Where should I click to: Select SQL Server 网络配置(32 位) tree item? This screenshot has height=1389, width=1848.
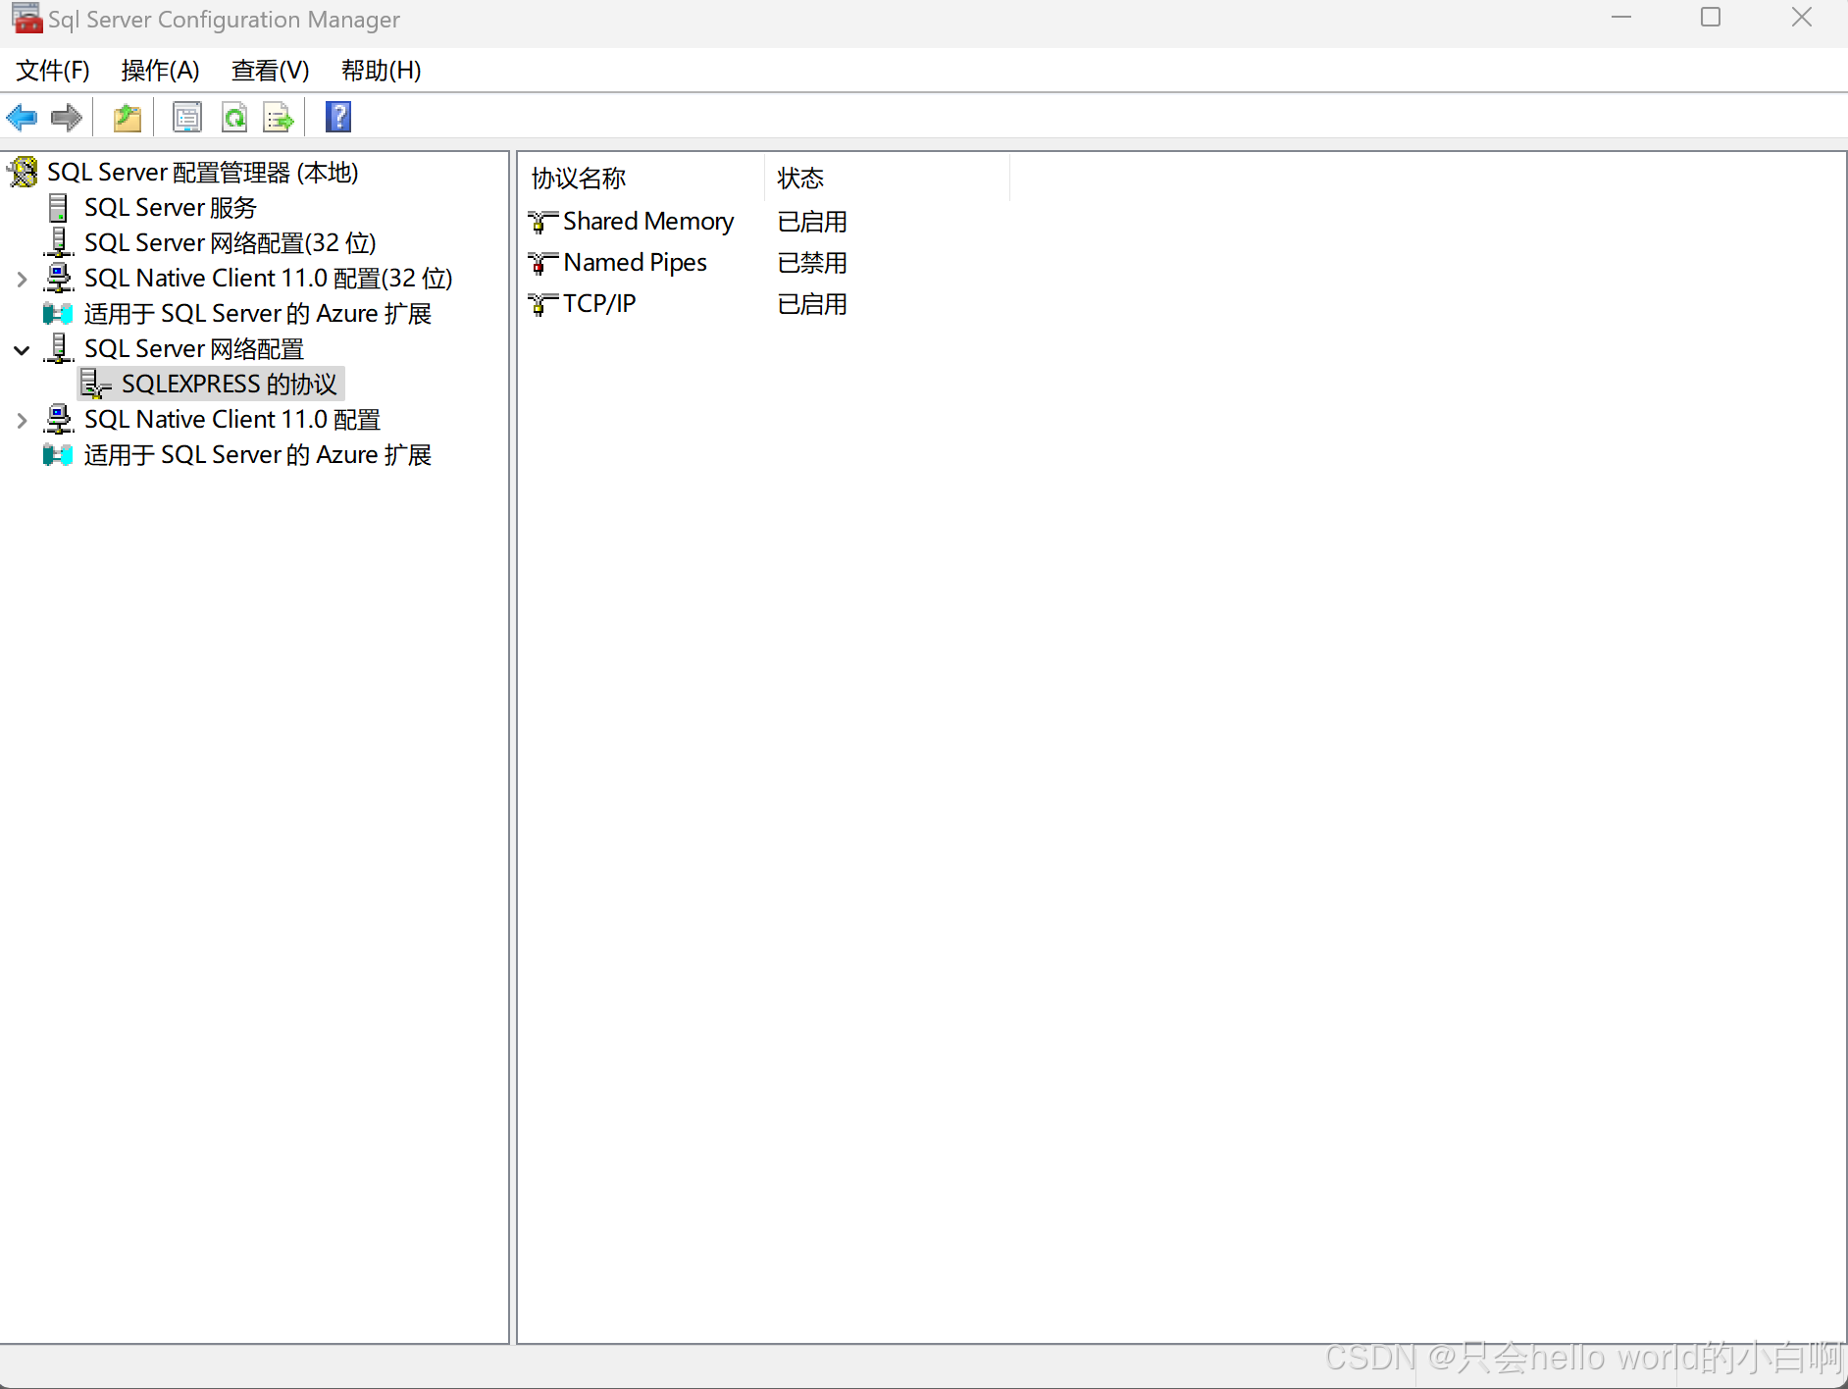231,243
